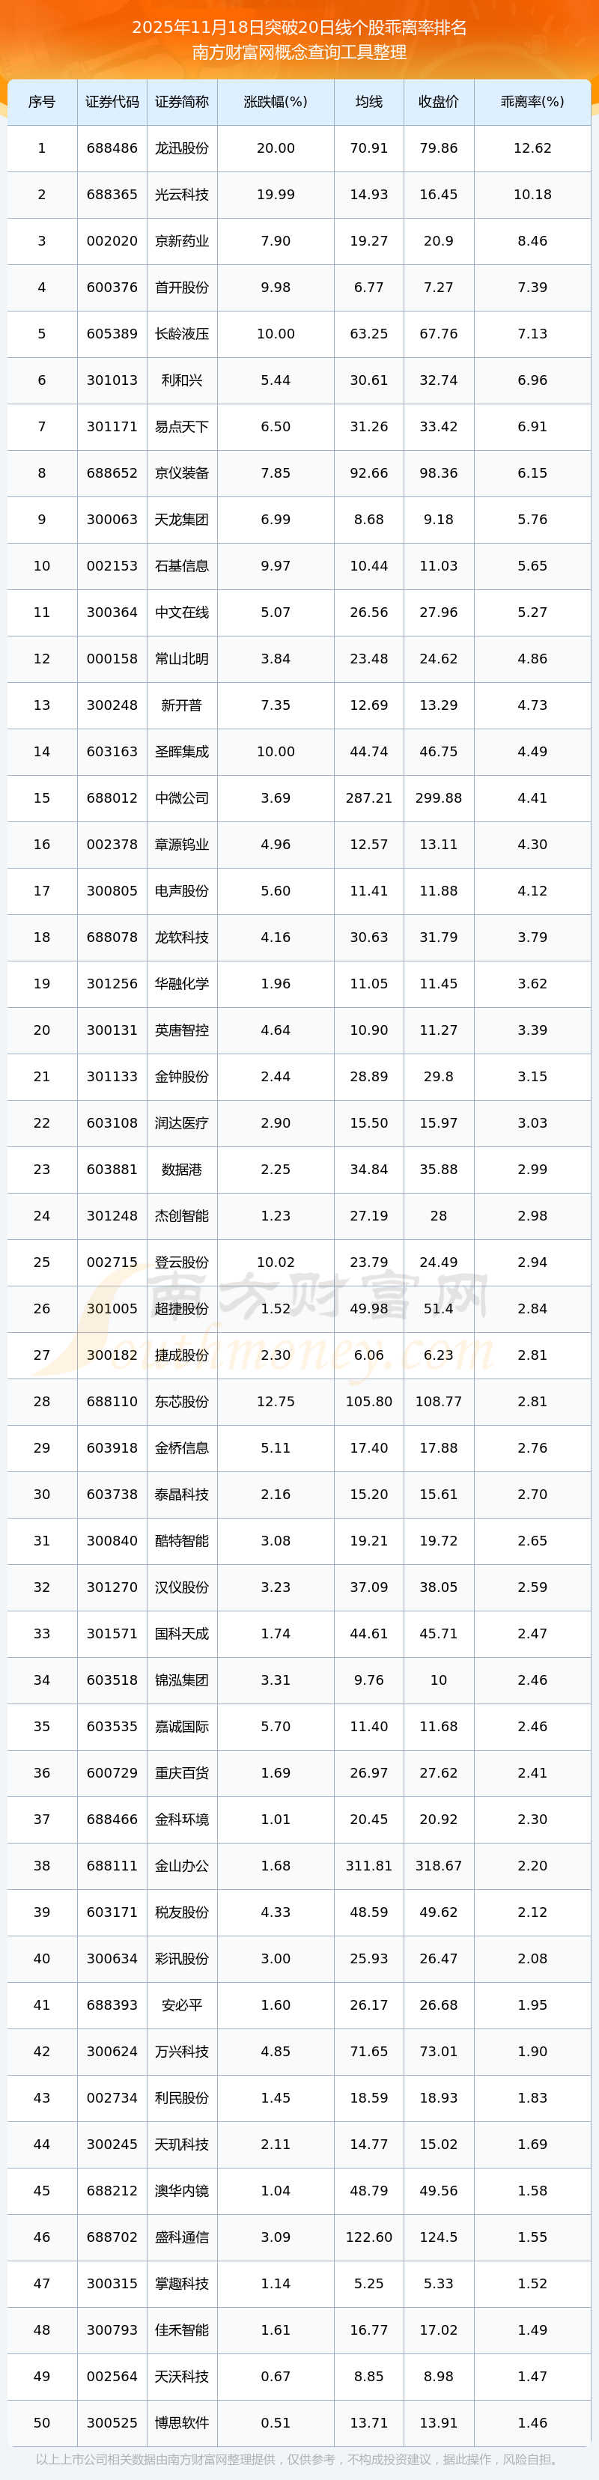Click the 收盘价 column header

click(x=438, y=102)
